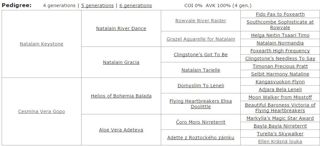Open Čoro Moro Nirreterrit link
Screen dimensions: 320x146
pos(201,122)
